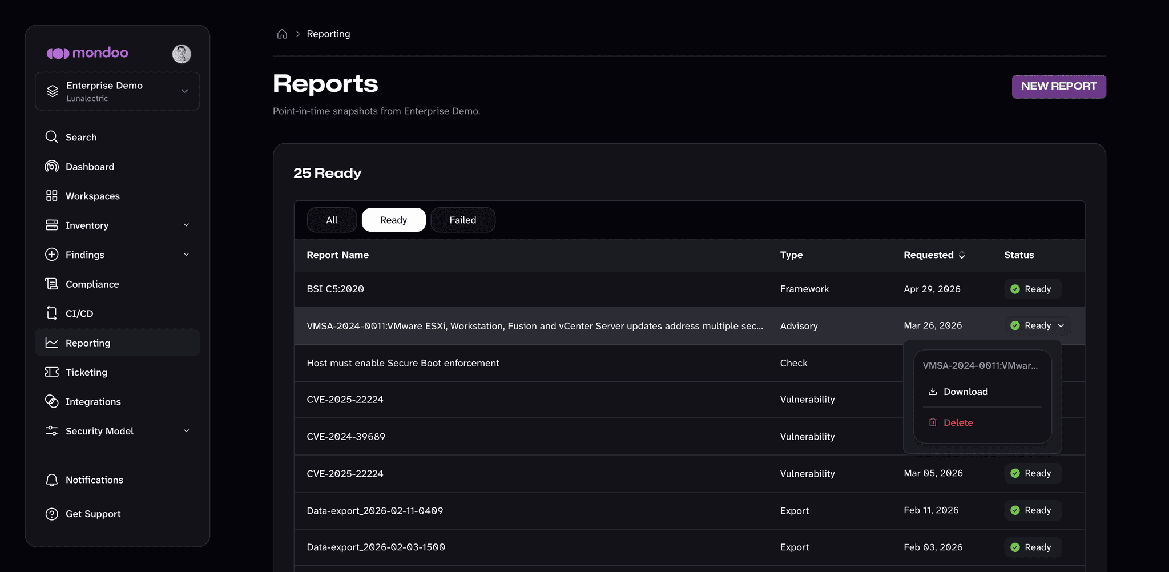Expand the Security Model submenu chevron
Image resolution: width=1169 pixels, height=572 pixels.
click(186, 431)
